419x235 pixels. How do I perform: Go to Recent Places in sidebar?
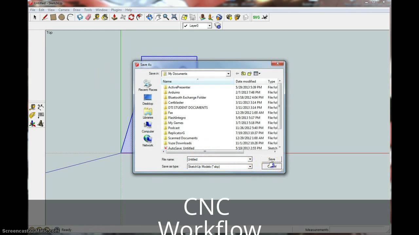point(148,86)
